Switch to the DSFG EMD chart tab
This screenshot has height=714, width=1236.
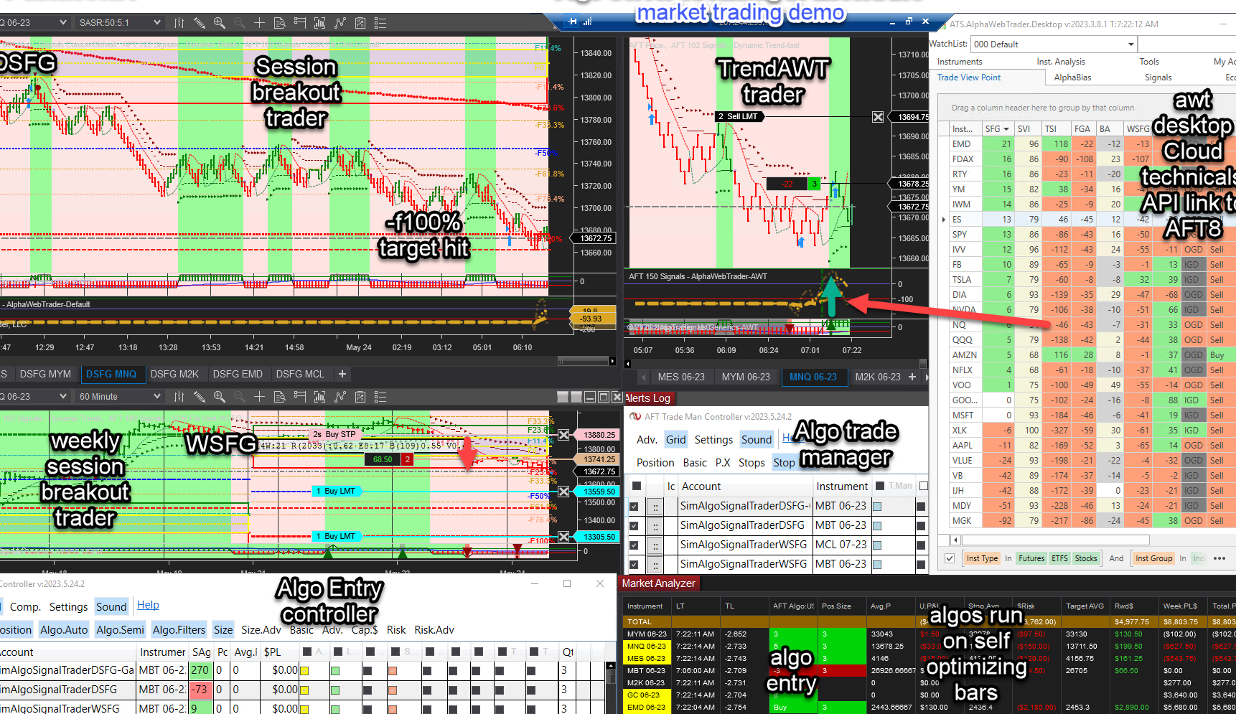click(238, 374)
